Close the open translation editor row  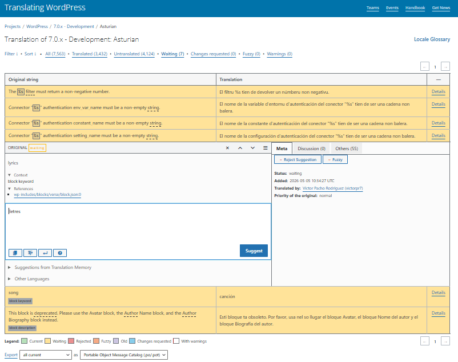[227, 148]
